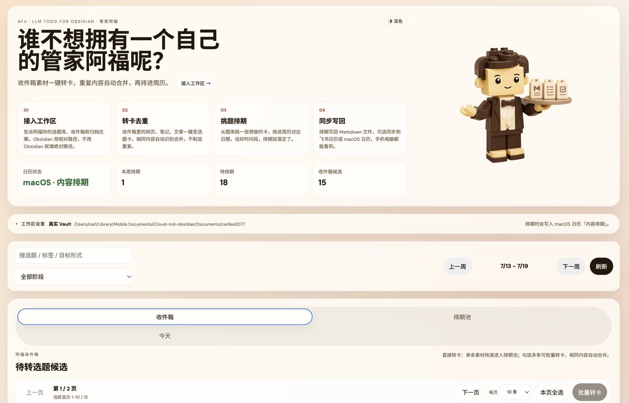
Task: Click the 接入工作区 → button
Action: coord(196,83)
